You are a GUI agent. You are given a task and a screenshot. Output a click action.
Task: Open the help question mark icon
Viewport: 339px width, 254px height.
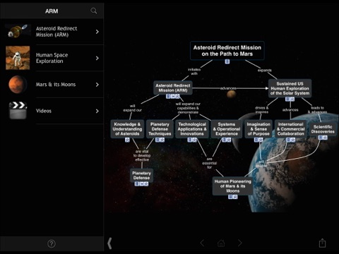[52, 244]
